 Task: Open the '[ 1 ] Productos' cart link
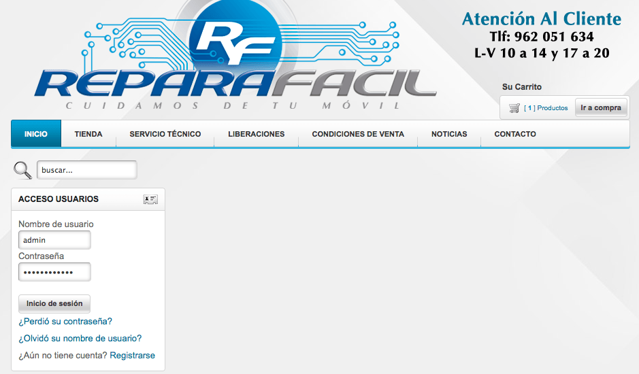(546, 108)
